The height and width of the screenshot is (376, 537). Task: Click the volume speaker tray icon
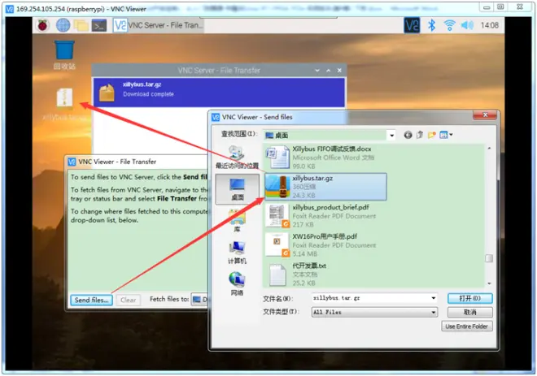467,25
